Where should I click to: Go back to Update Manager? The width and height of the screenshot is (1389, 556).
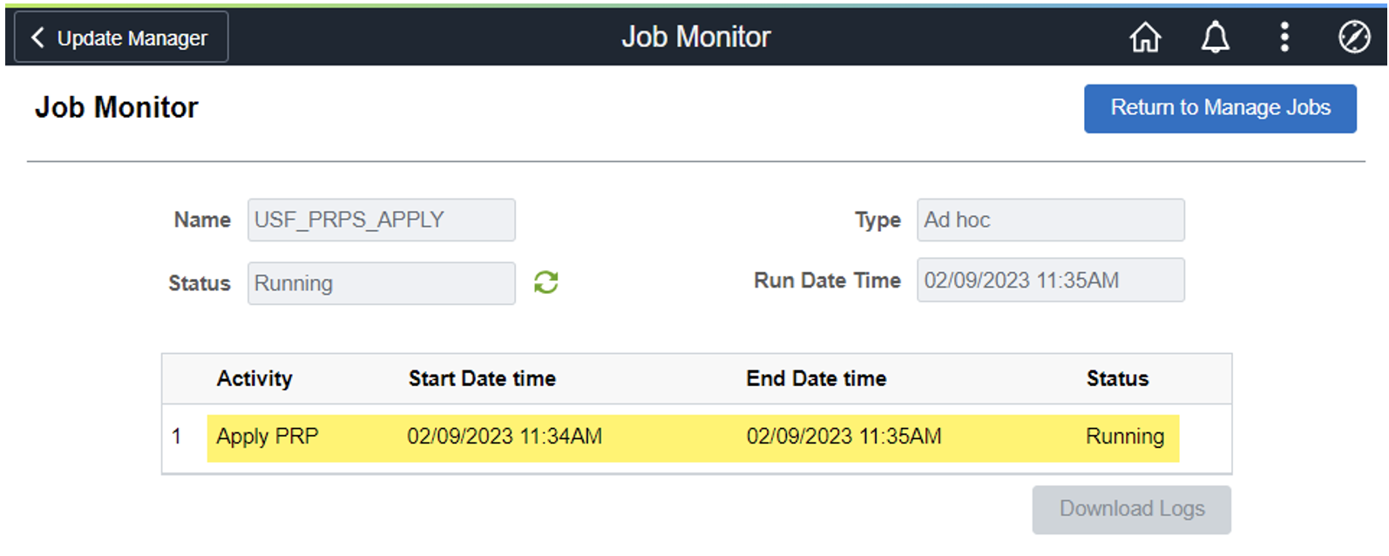(121, 37)
